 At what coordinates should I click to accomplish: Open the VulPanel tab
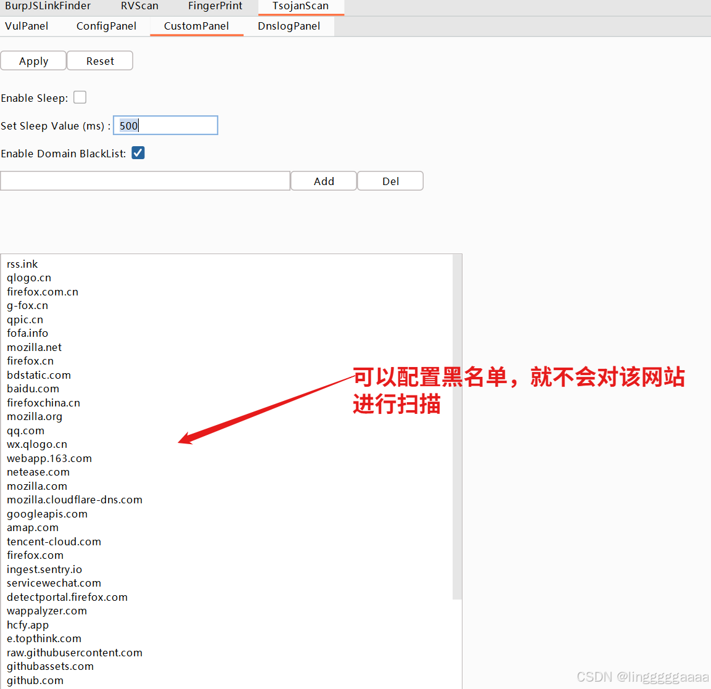pyautogui.click(x=27, y=26)
